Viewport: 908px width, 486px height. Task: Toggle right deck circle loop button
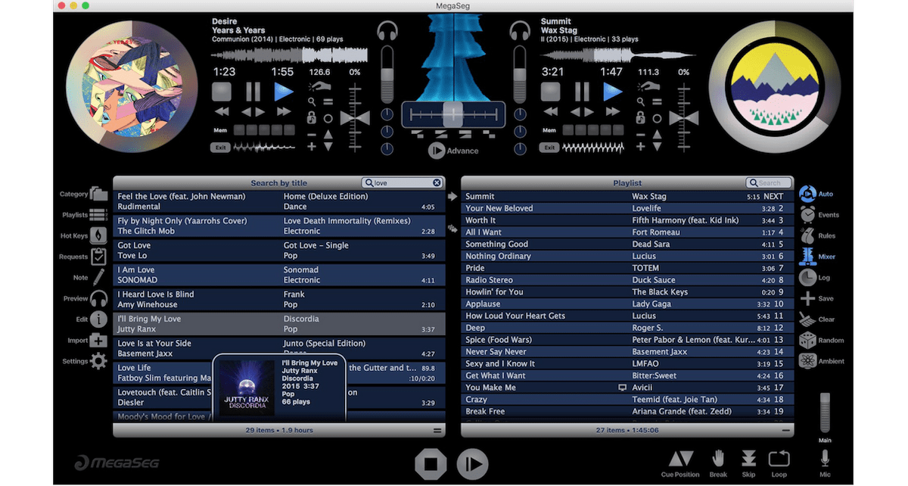[x=658, y=118]
